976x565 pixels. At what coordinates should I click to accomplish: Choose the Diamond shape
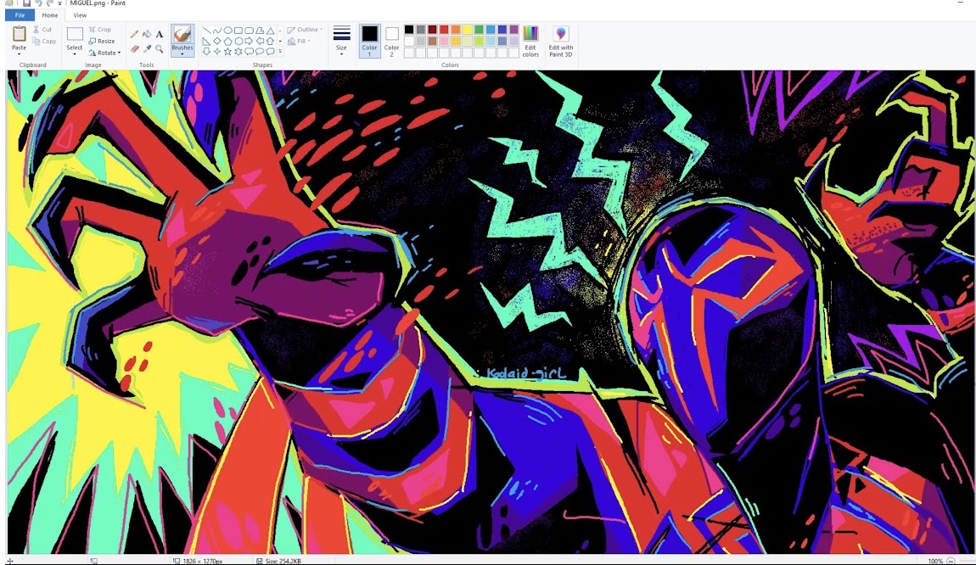click(x=217, y=41)
